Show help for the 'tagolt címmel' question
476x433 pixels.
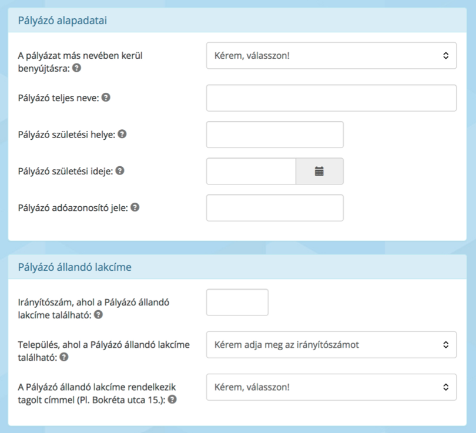[173, 400]
